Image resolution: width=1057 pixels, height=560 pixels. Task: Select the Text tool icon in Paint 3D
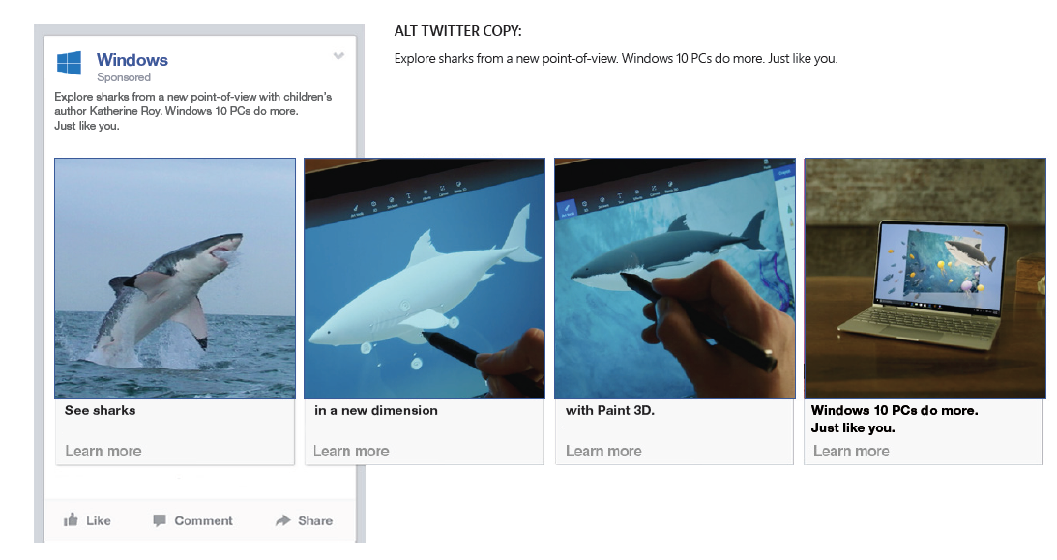409,195
